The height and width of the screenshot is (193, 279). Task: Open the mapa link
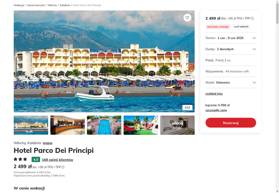tap(47, 143)
